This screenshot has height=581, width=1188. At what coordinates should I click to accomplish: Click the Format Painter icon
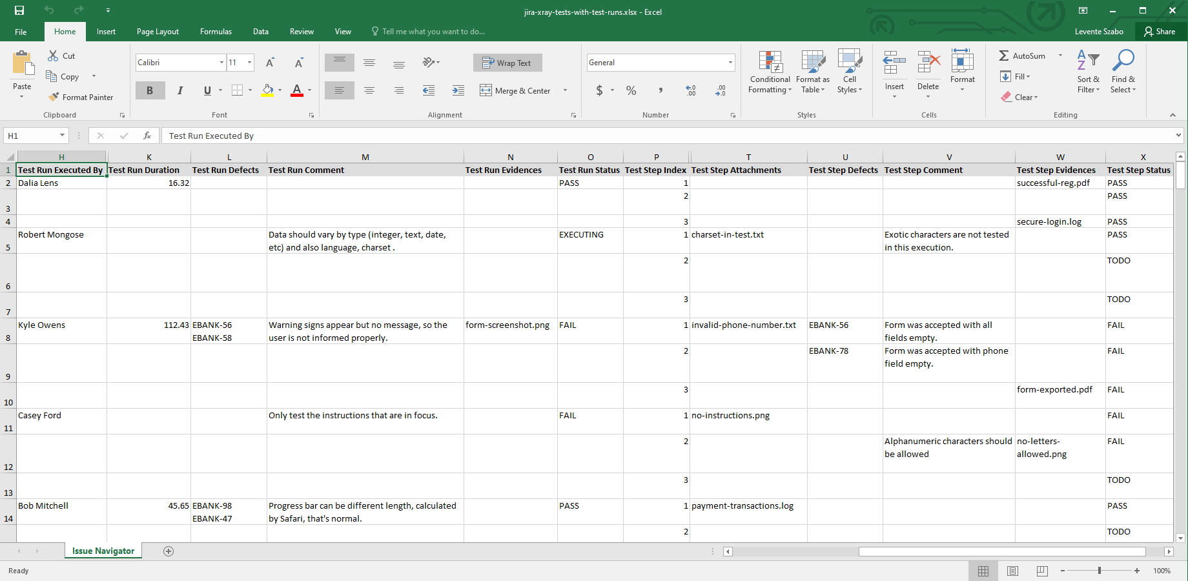(54, 97)
